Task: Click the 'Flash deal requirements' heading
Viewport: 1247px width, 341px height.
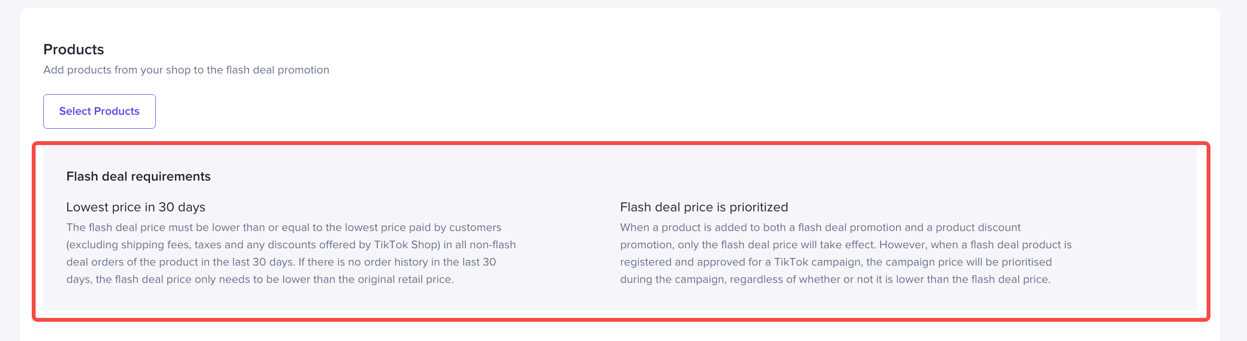Action: coord(138,177)
